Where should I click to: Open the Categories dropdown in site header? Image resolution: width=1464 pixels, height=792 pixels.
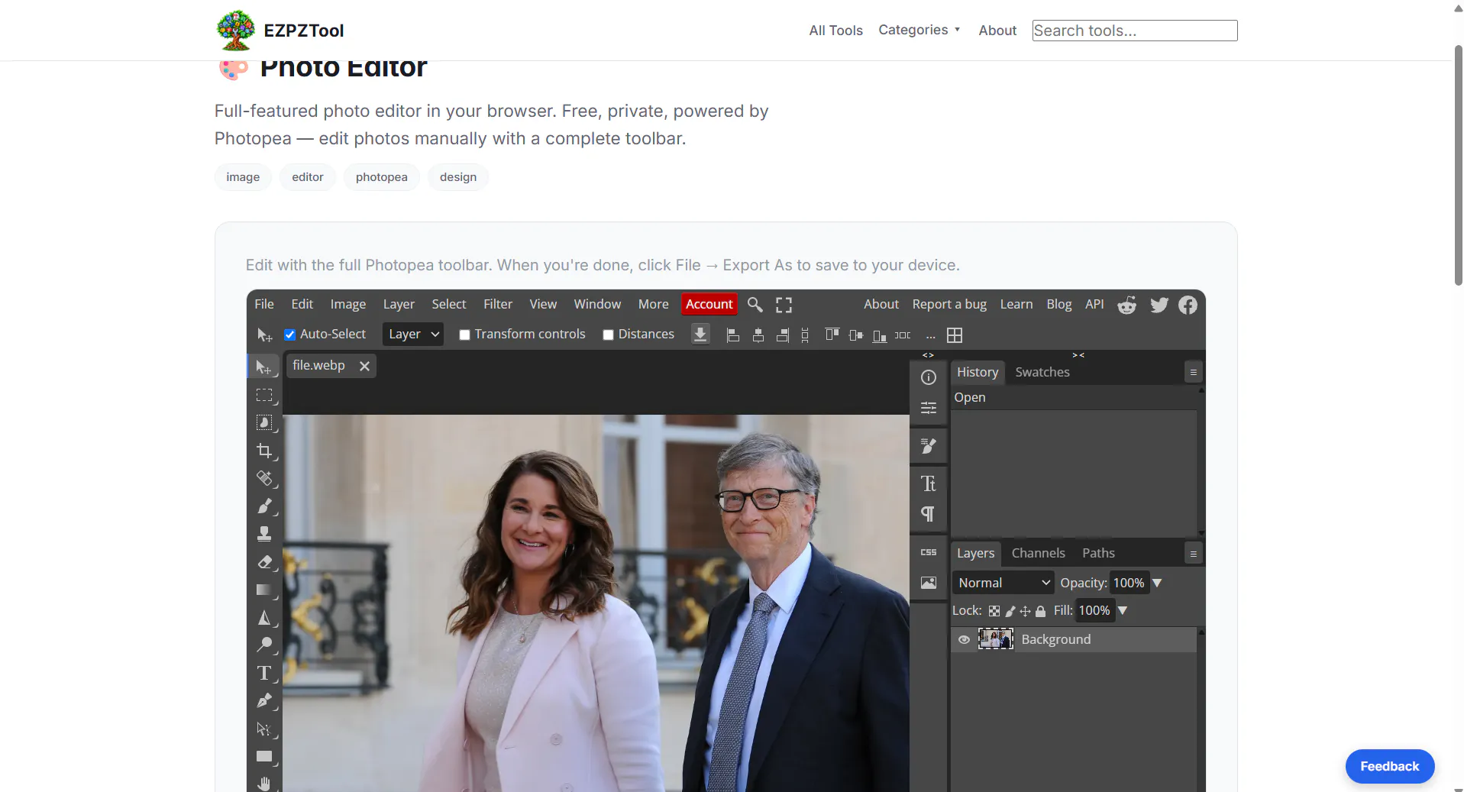(x=919, y=30)
